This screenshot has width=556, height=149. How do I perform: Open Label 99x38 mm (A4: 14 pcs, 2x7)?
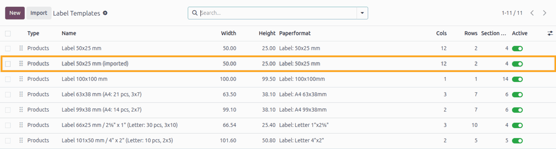[x=102, y=110]
